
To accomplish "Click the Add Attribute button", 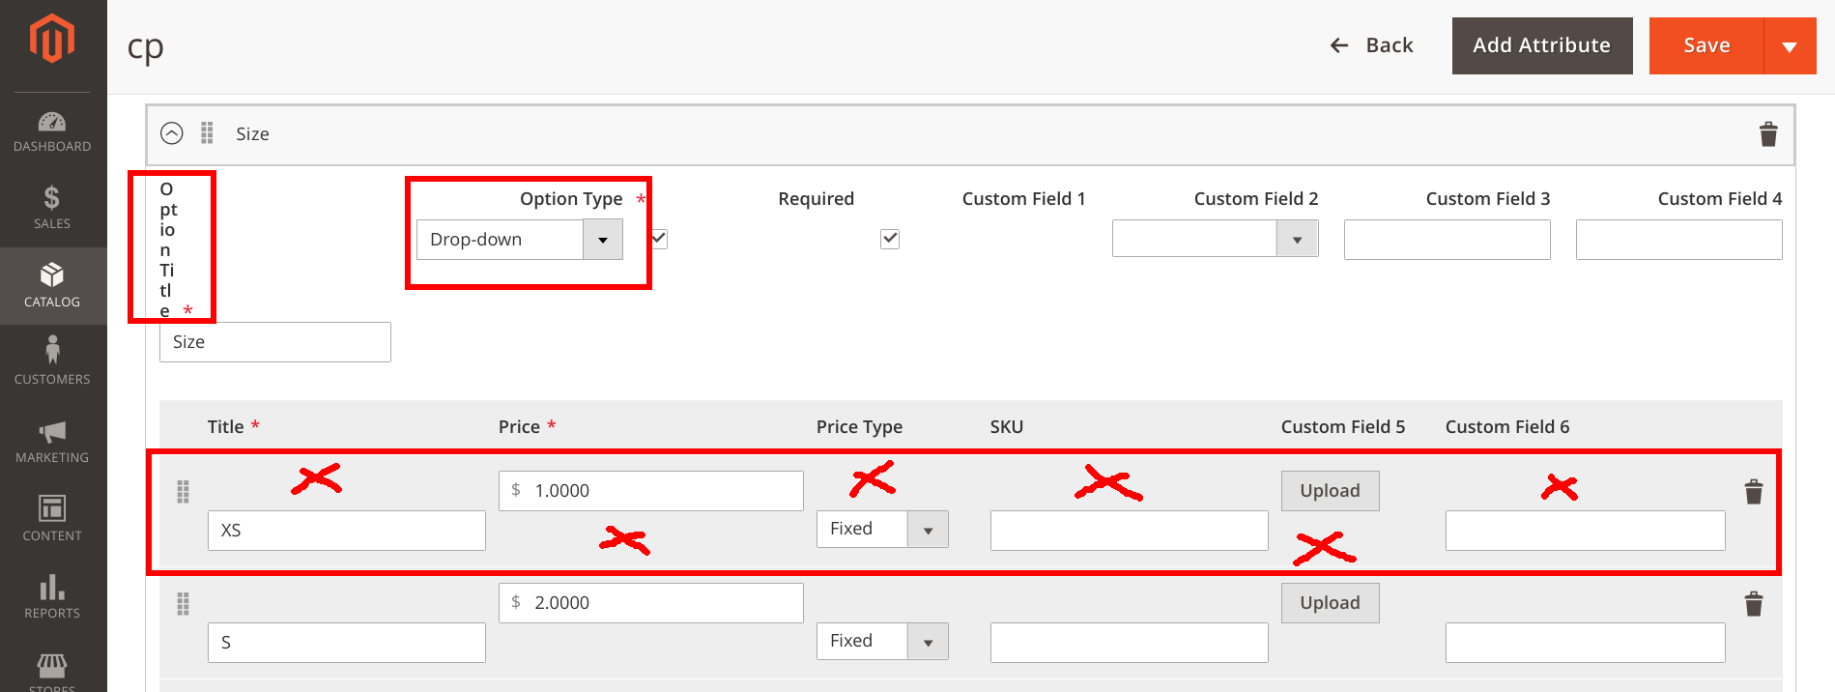I will pos(1541,44).
